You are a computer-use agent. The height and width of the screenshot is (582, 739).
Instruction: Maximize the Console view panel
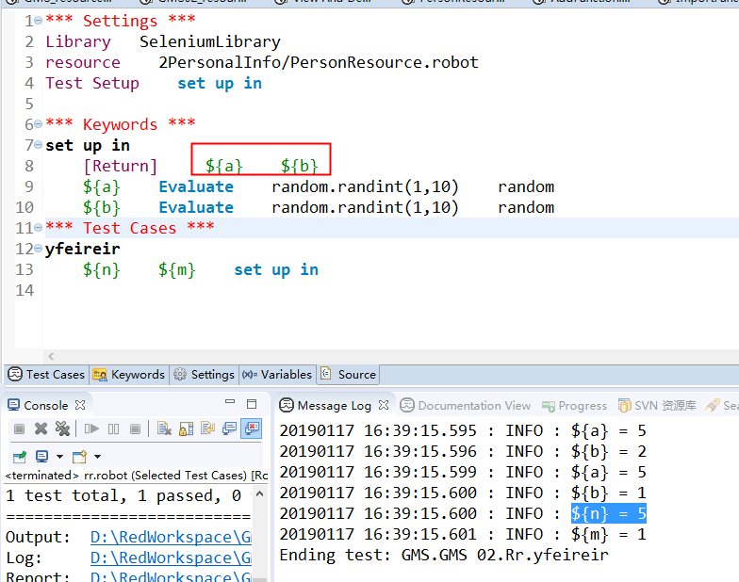252,404
